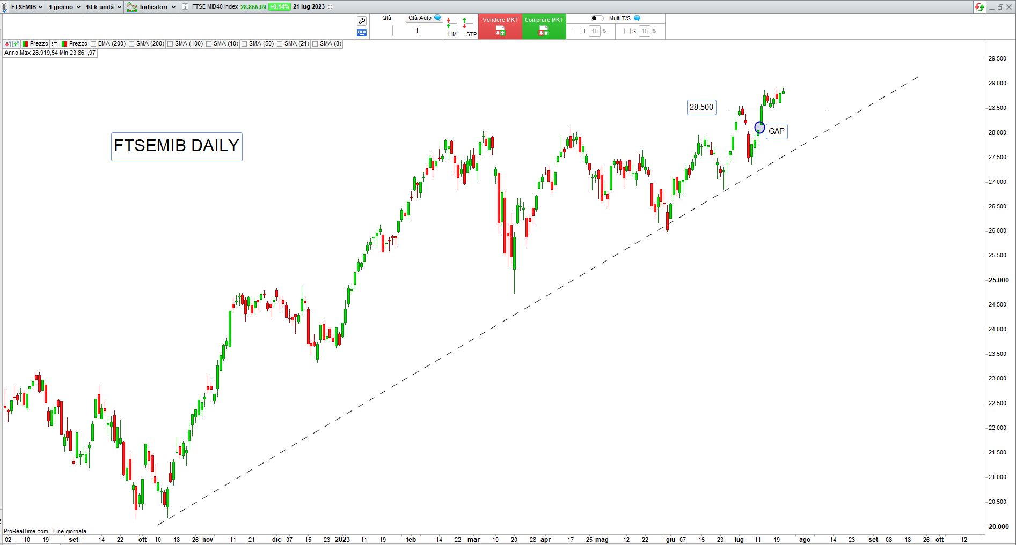
Task: Open the wrench settings icon
Action: pos(361,21)
